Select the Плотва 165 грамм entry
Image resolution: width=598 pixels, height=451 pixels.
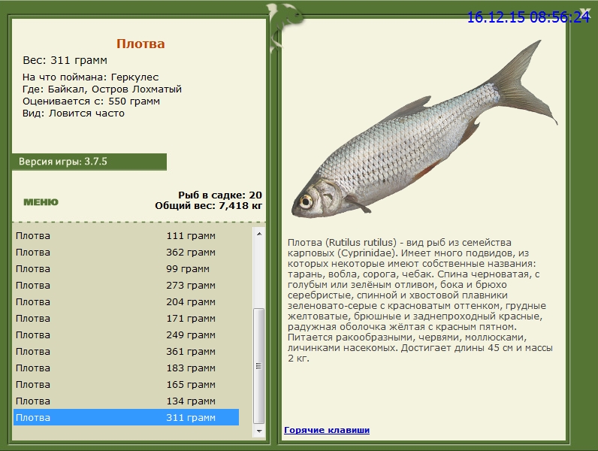(126, 385)
